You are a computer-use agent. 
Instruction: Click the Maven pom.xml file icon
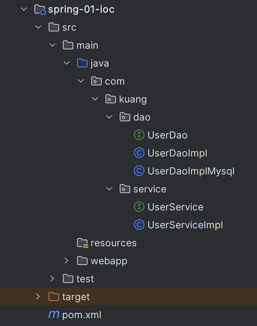click(x=54, y=315)
